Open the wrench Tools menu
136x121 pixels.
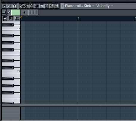tap(10, 6)
